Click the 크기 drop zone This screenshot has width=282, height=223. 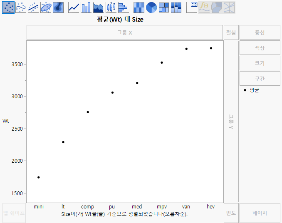(x=260, y=63)
